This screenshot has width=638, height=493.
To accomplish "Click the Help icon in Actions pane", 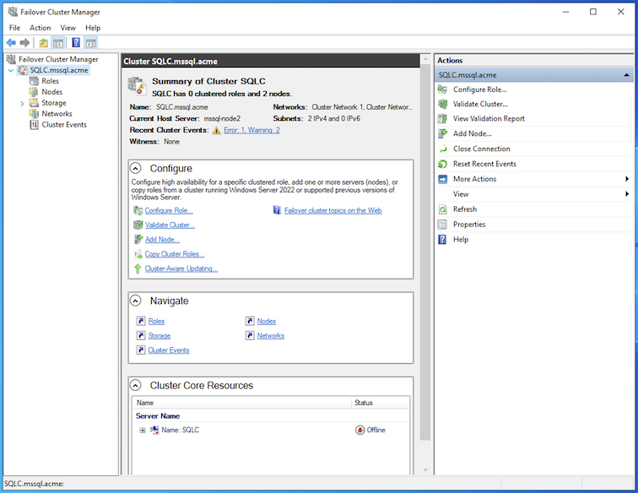I will (x=443, y=240).
